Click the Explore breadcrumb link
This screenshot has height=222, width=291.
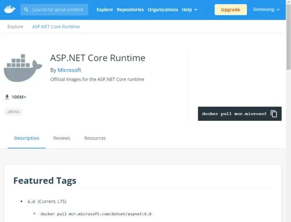(15, 27)
